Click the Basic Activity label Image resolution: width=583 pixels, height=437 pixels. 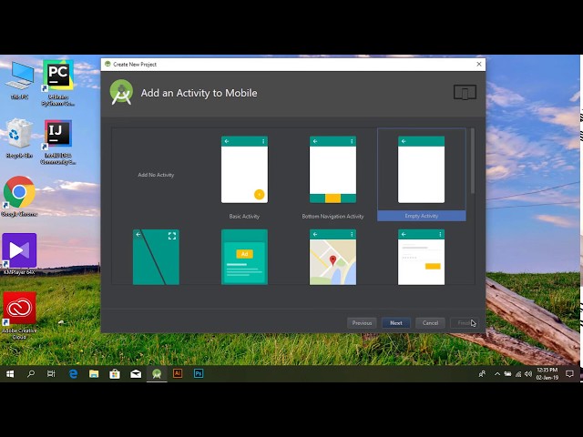(x=244, y=217)
